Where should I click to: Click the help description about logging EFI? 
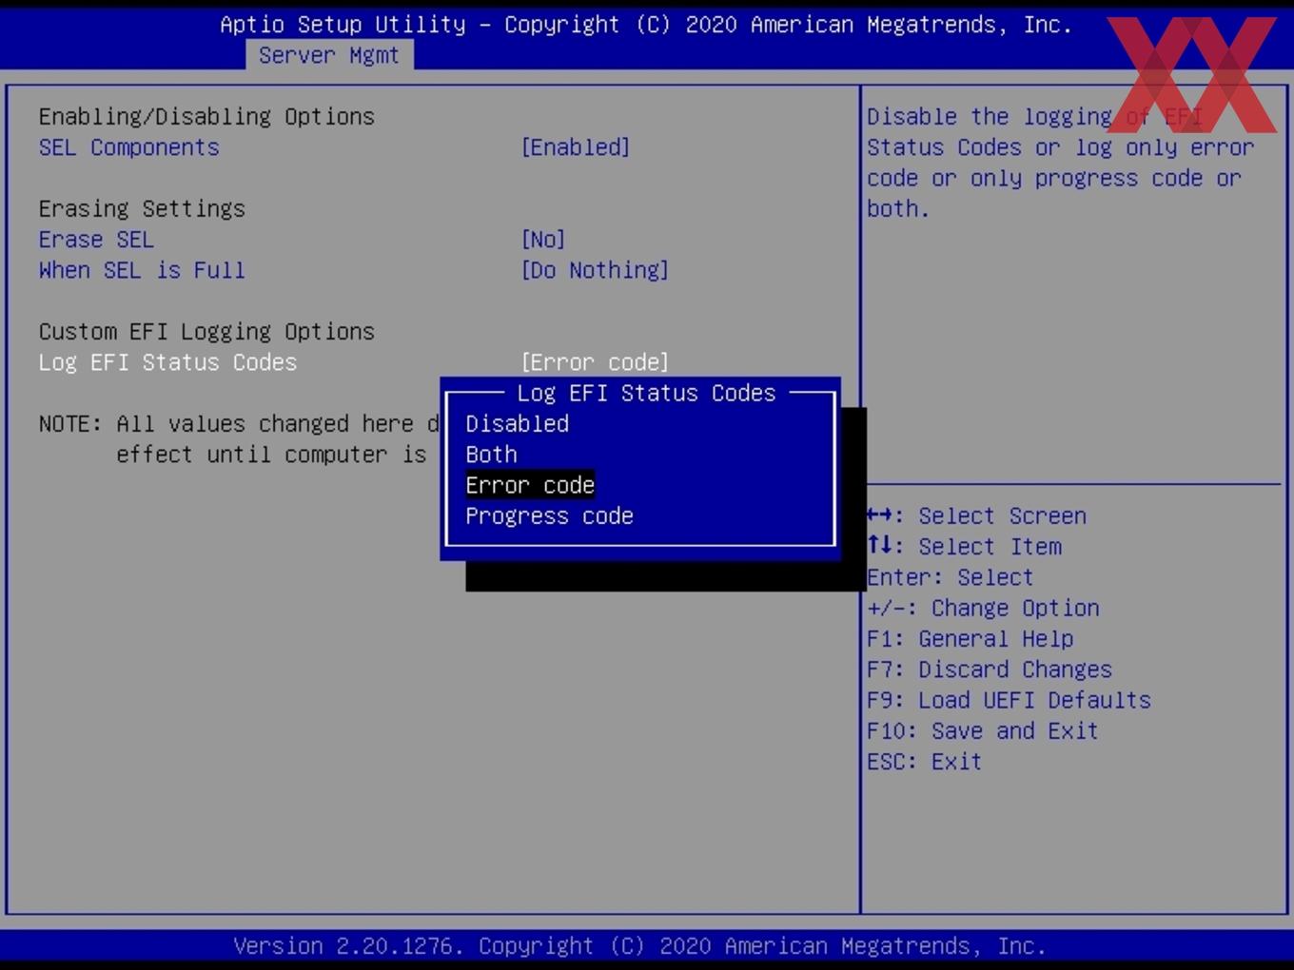pos(1060,163)
